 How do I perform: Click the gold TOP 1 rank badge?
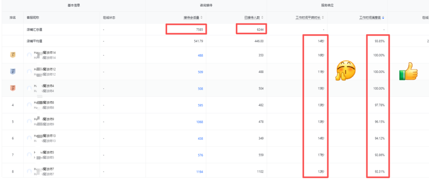coord(13,55)
